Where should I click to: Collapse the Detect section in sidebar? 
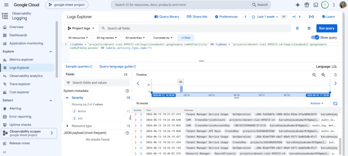coord(51,100)
